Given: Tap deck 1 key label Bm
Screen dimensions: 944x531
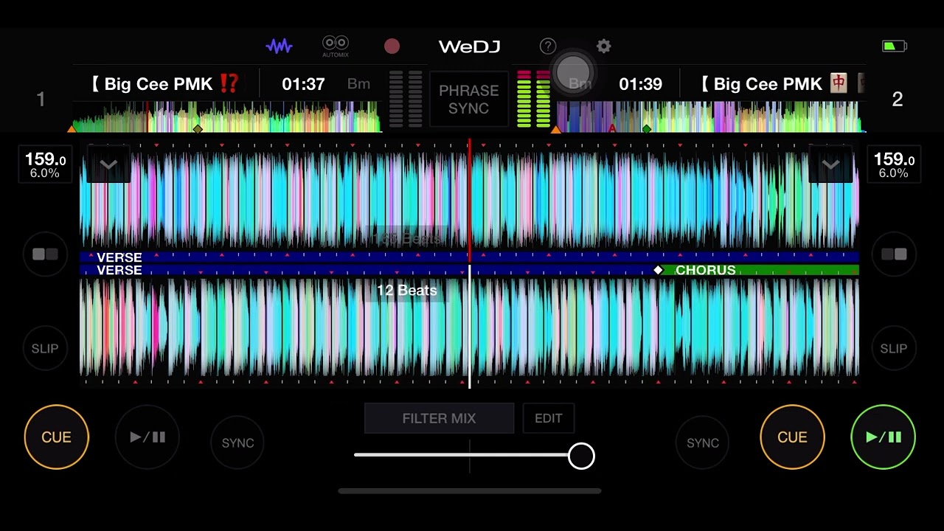Looking at the screenshot, I should tap(359, 84).
